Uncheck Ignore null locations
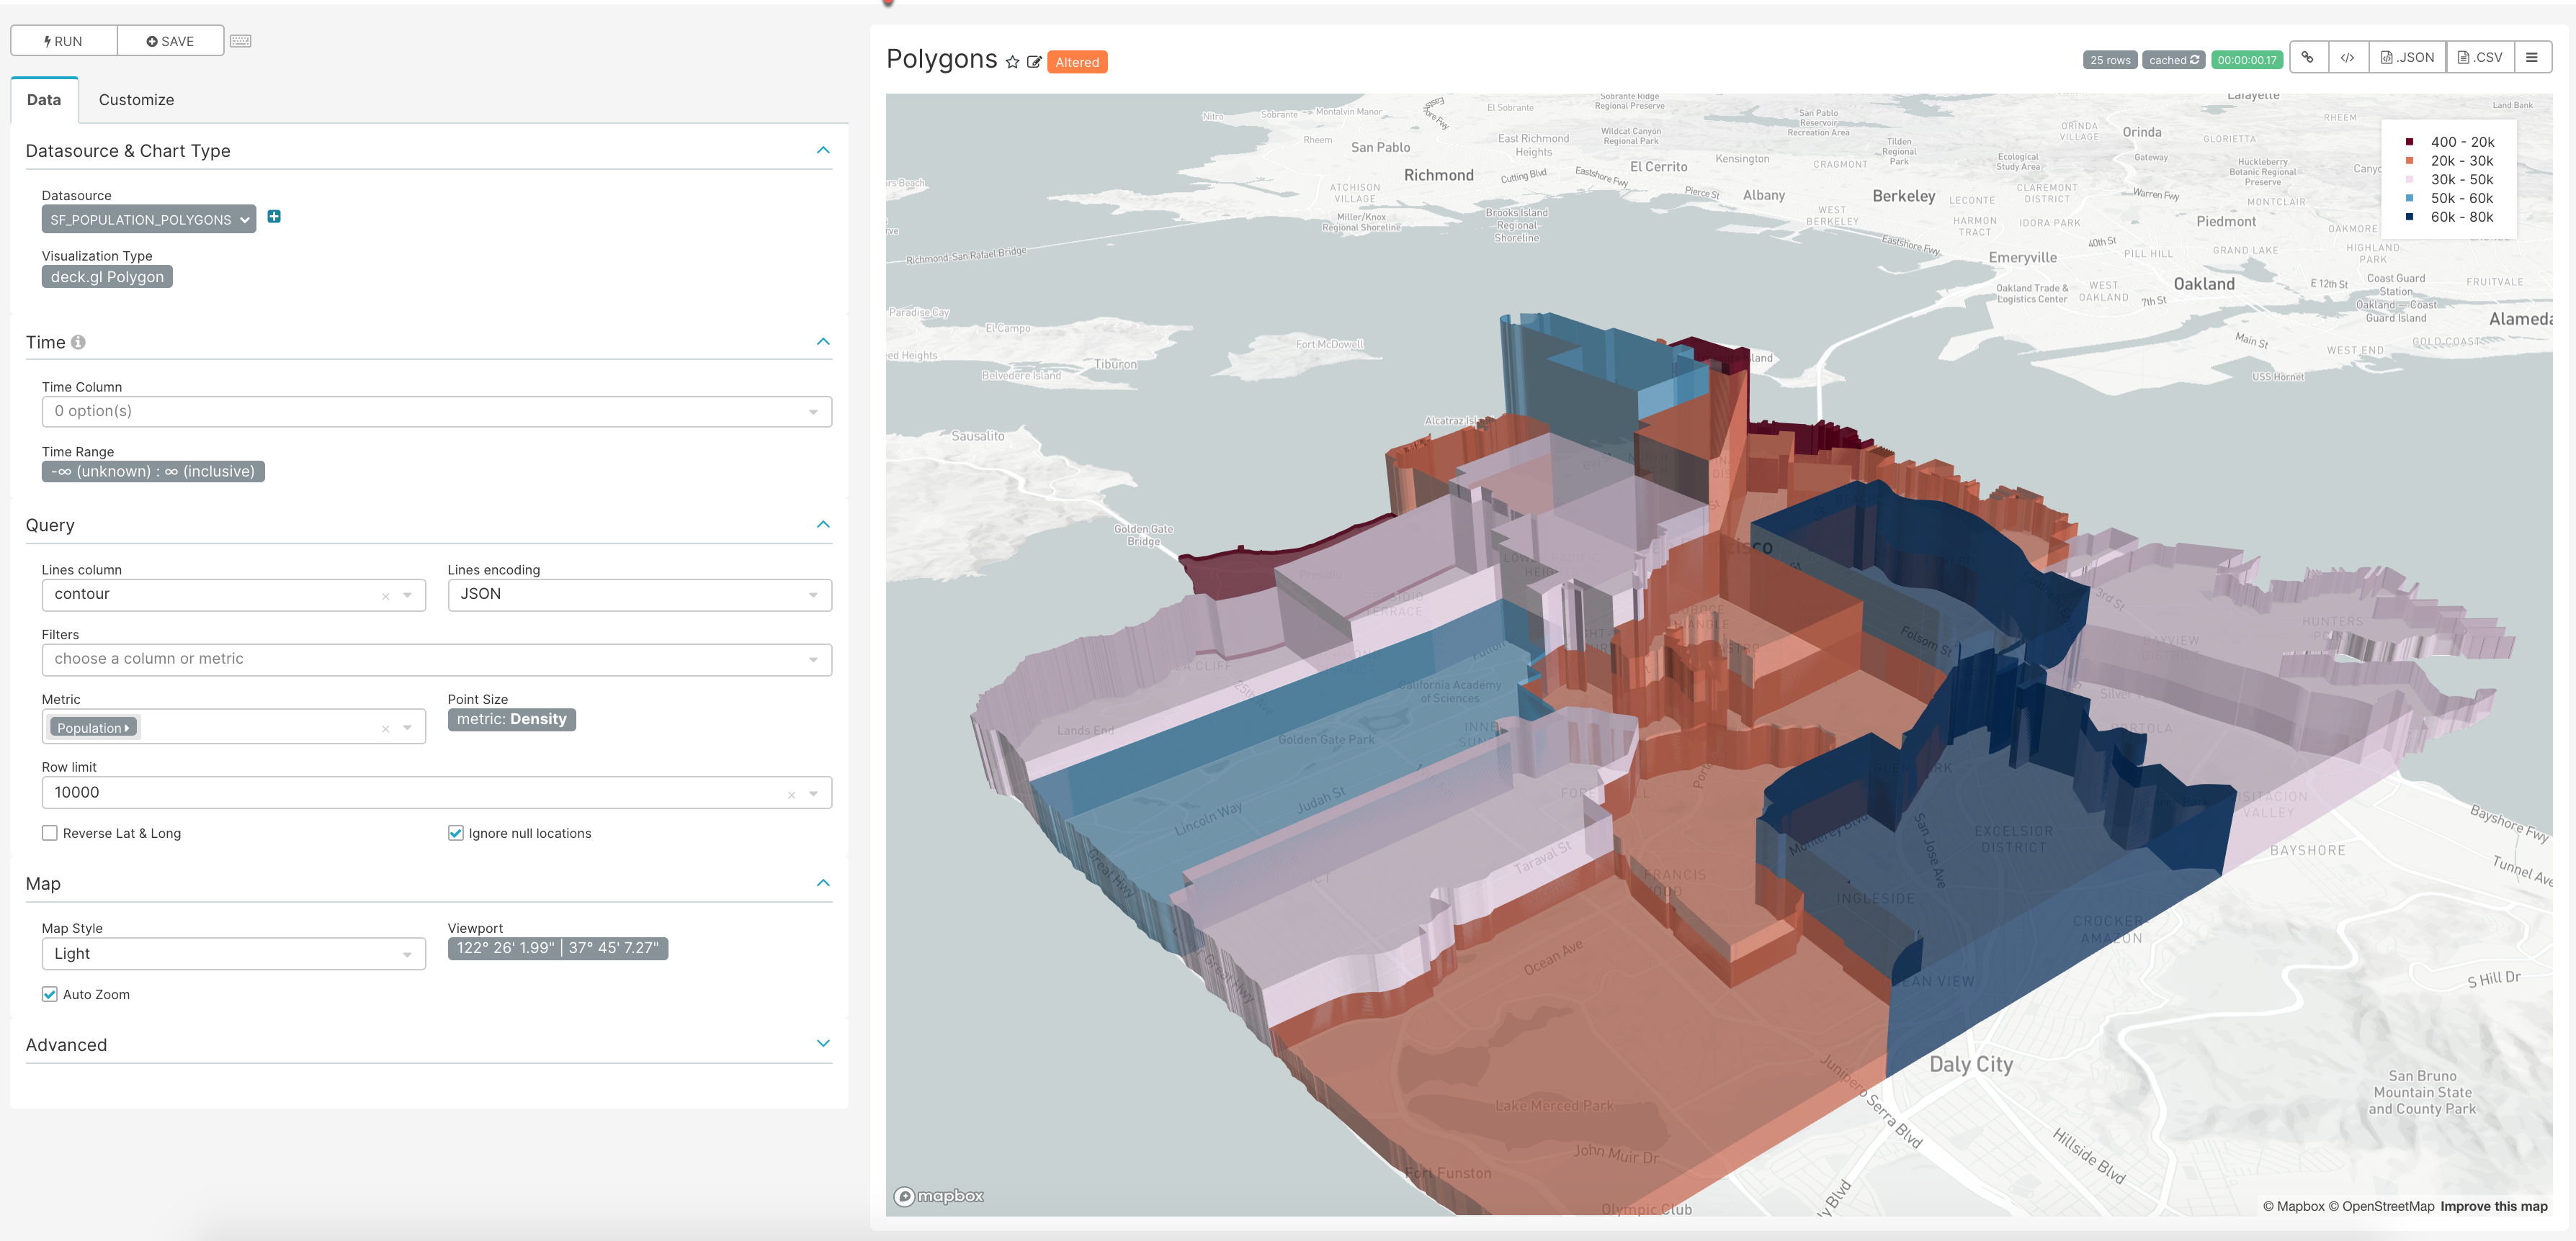This screenshot has height=1241, width=2576. pos(456,832)
